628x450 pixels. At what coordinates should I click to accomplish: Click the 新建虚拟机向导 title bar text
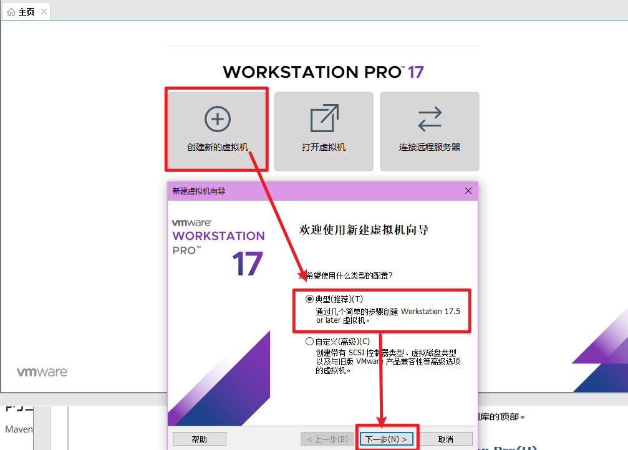pos(199,191)
